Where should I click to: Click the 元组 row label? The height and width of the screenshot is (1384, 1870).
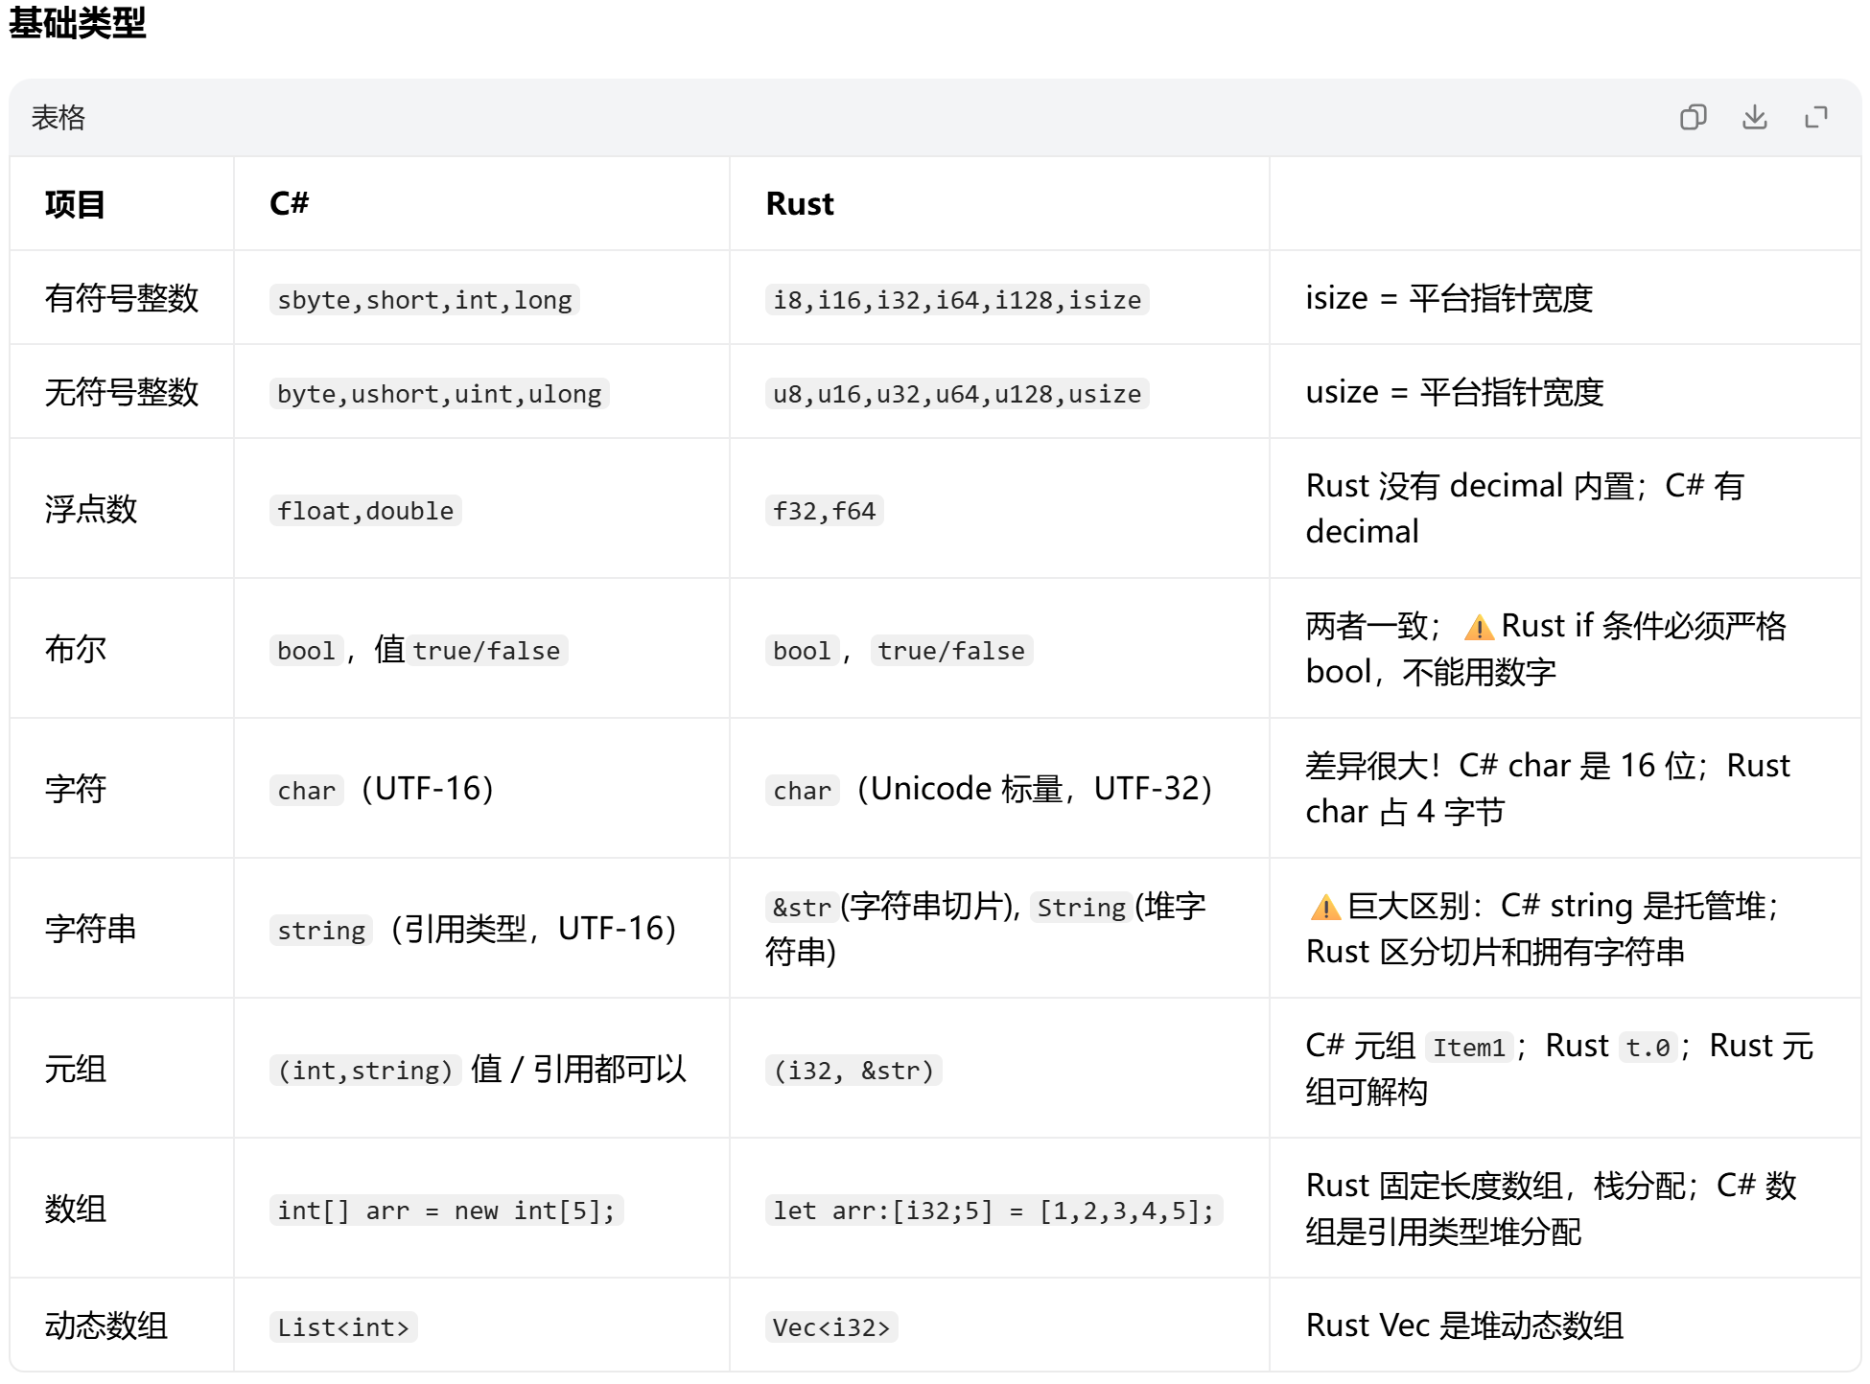click(75, 1069)
